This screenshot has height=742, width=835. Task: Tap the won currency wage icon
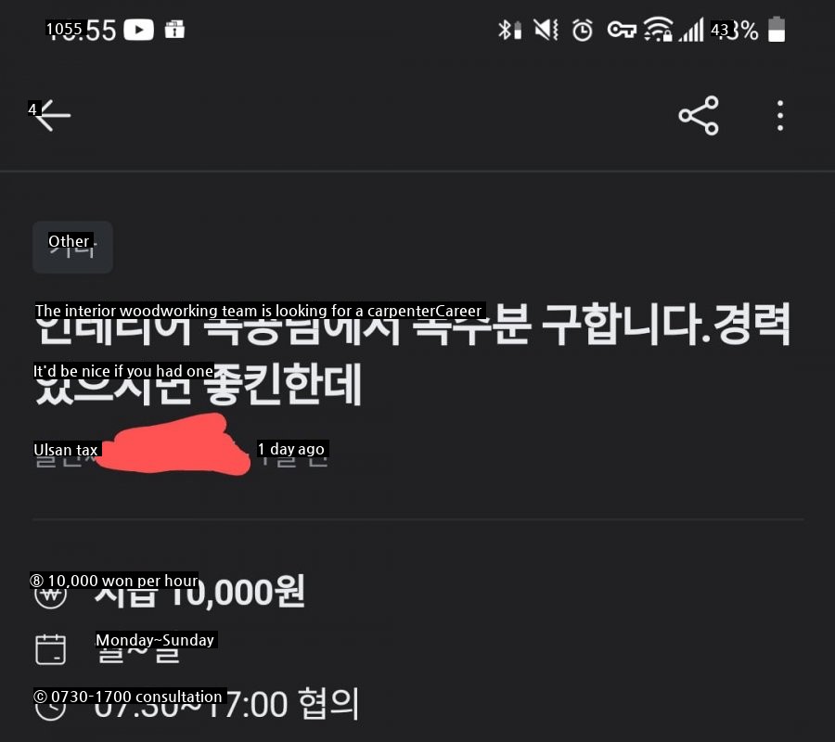pos(51,592)
